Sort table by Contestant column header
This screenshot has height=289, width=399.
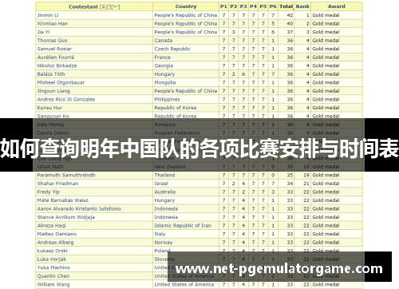83,7
